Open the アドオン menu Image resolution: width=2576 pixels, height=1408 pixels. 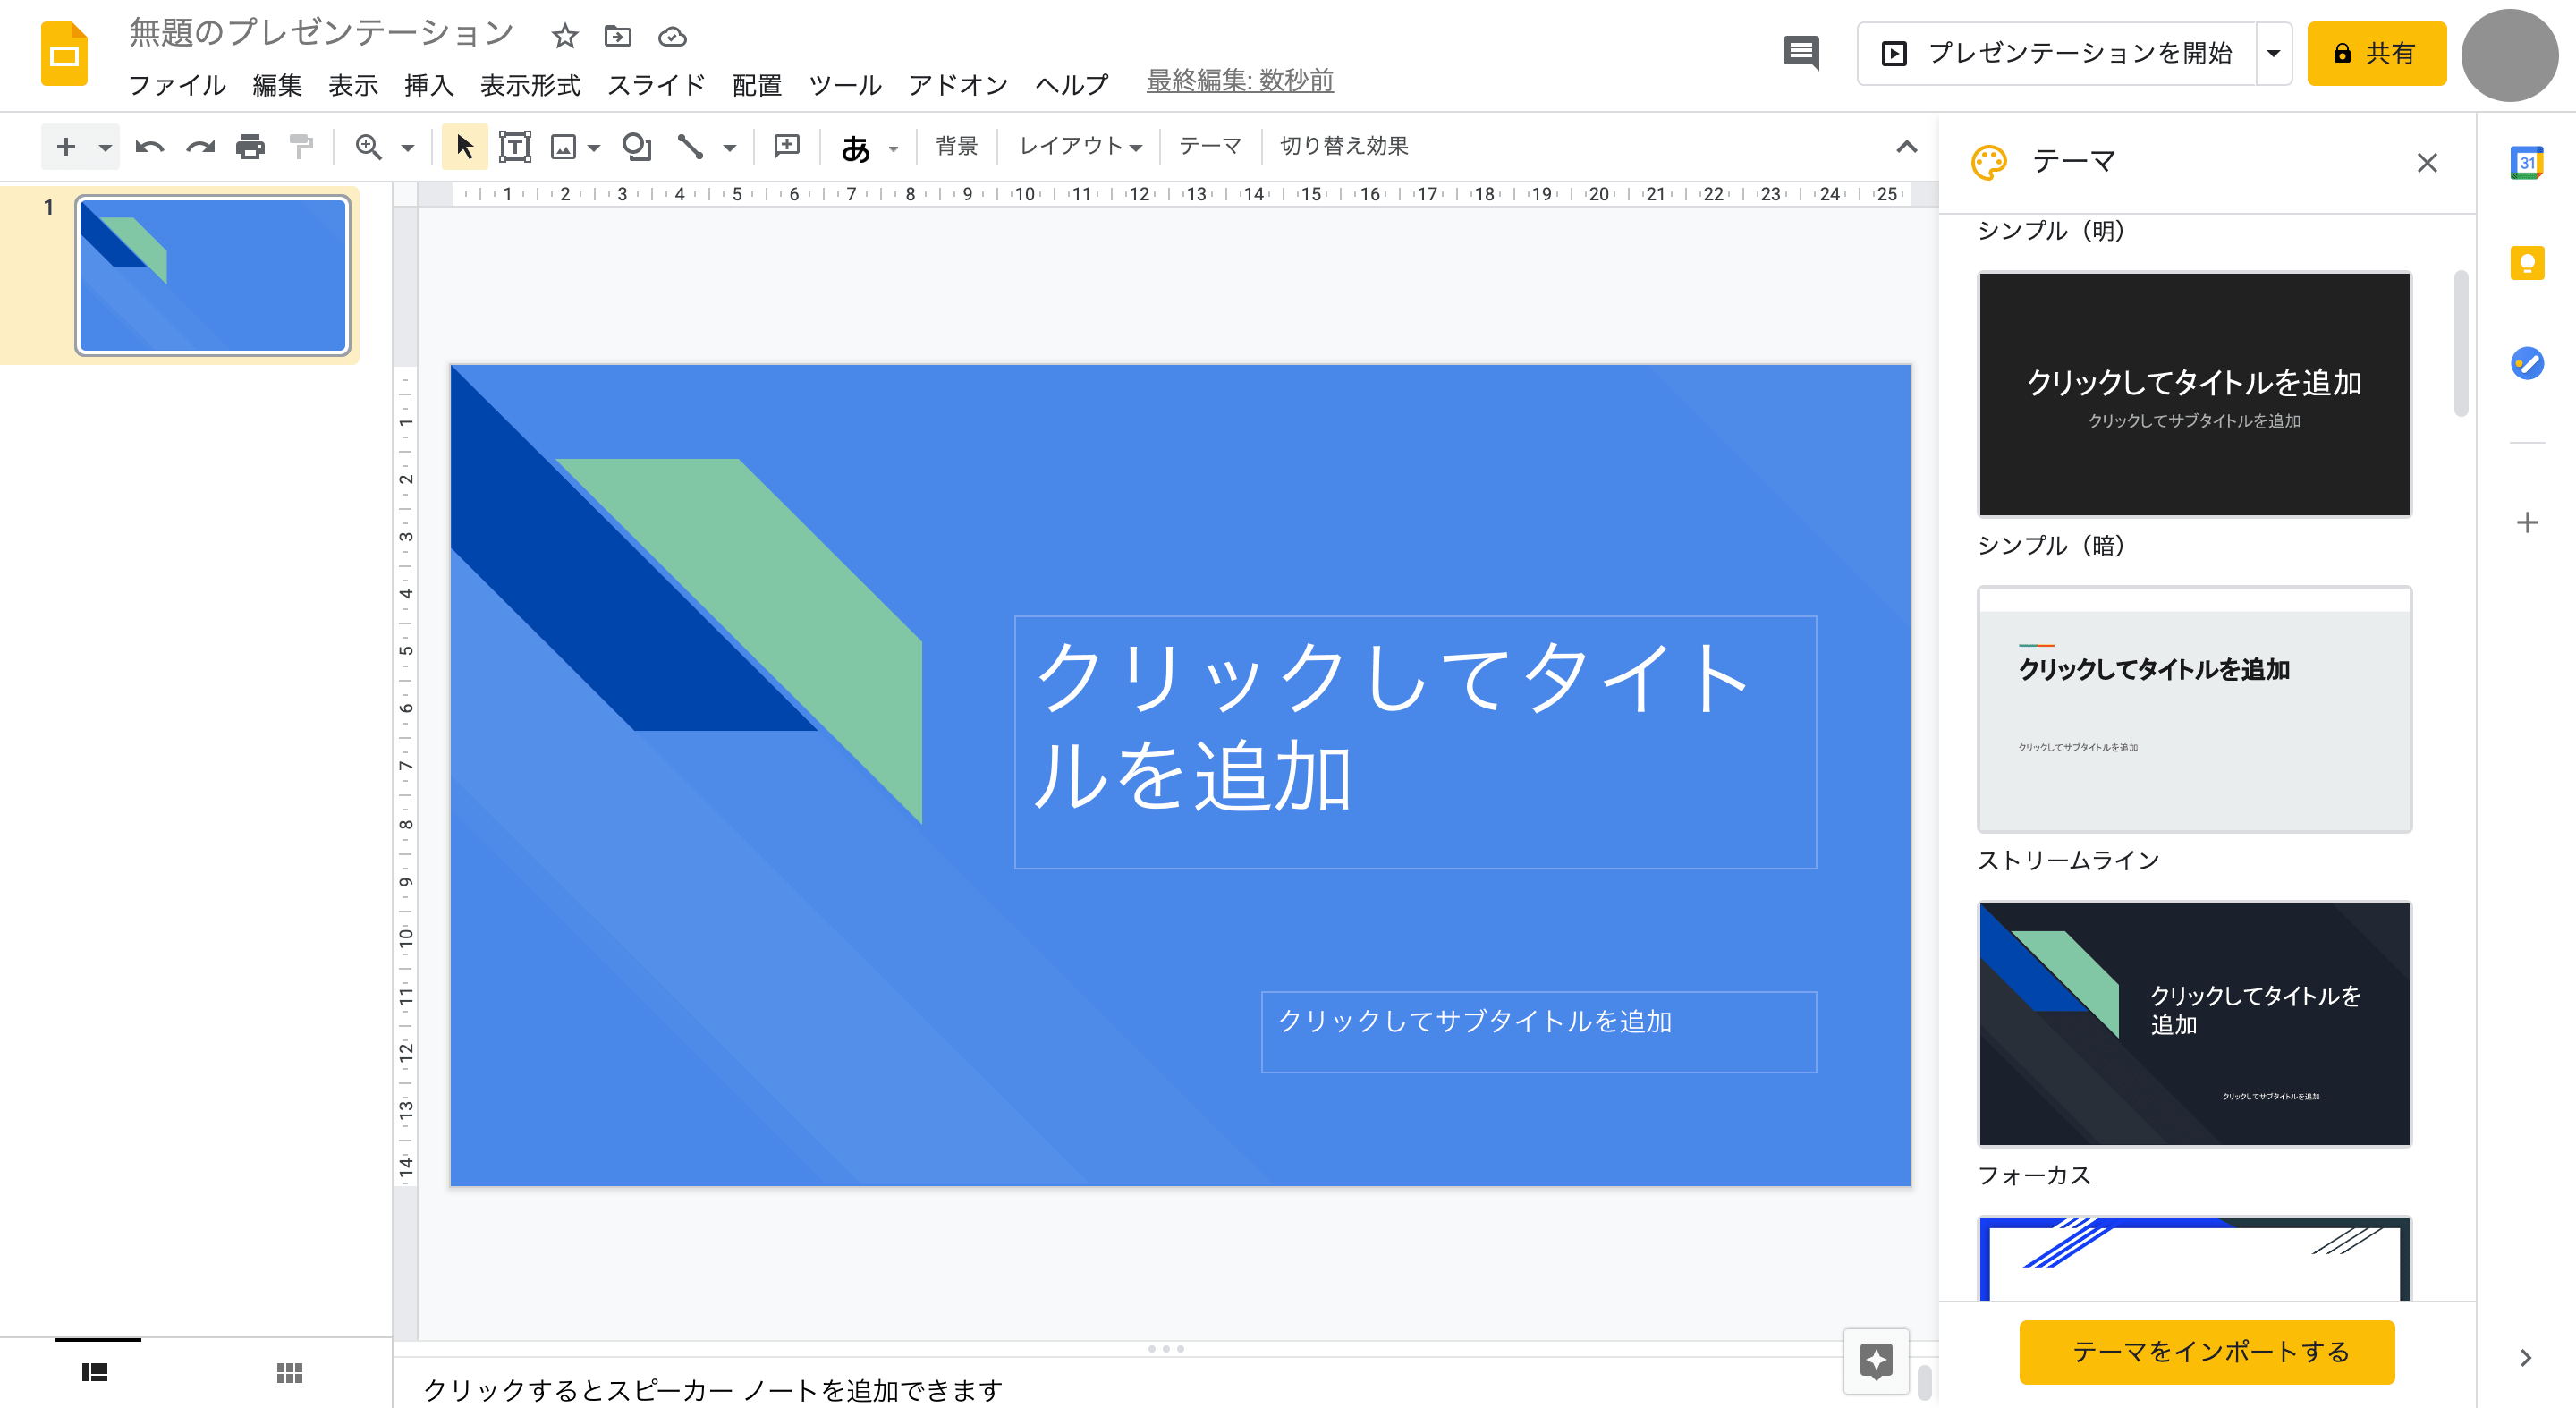(x=957, y=85)
